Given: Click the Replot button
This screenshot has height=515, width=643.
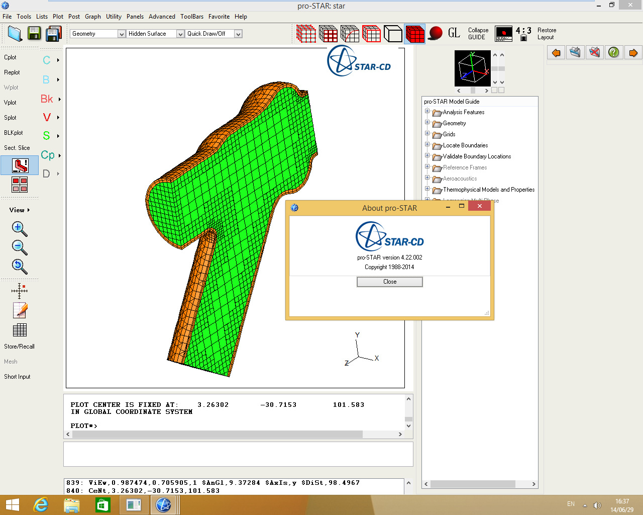Looking at the screenshot, I should [x=12, y=72].
